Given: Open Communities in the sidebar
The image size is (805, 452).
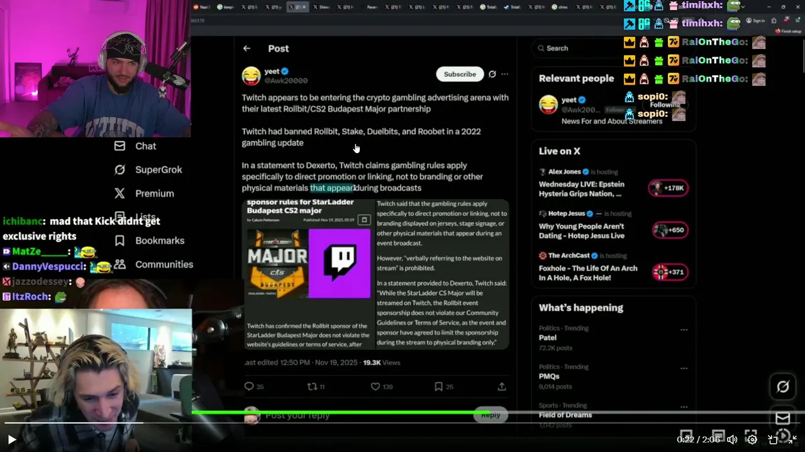Looking at the screenshot, I should coord(164,264).
